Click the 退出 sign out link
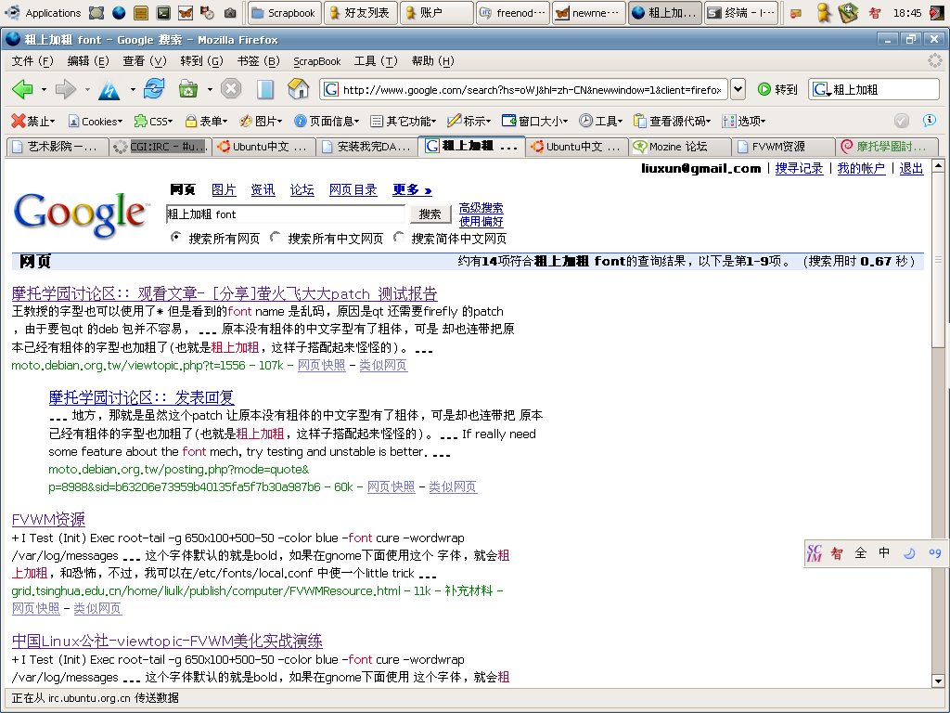Viewport: 950px width, 713px height. coord(911,169)
